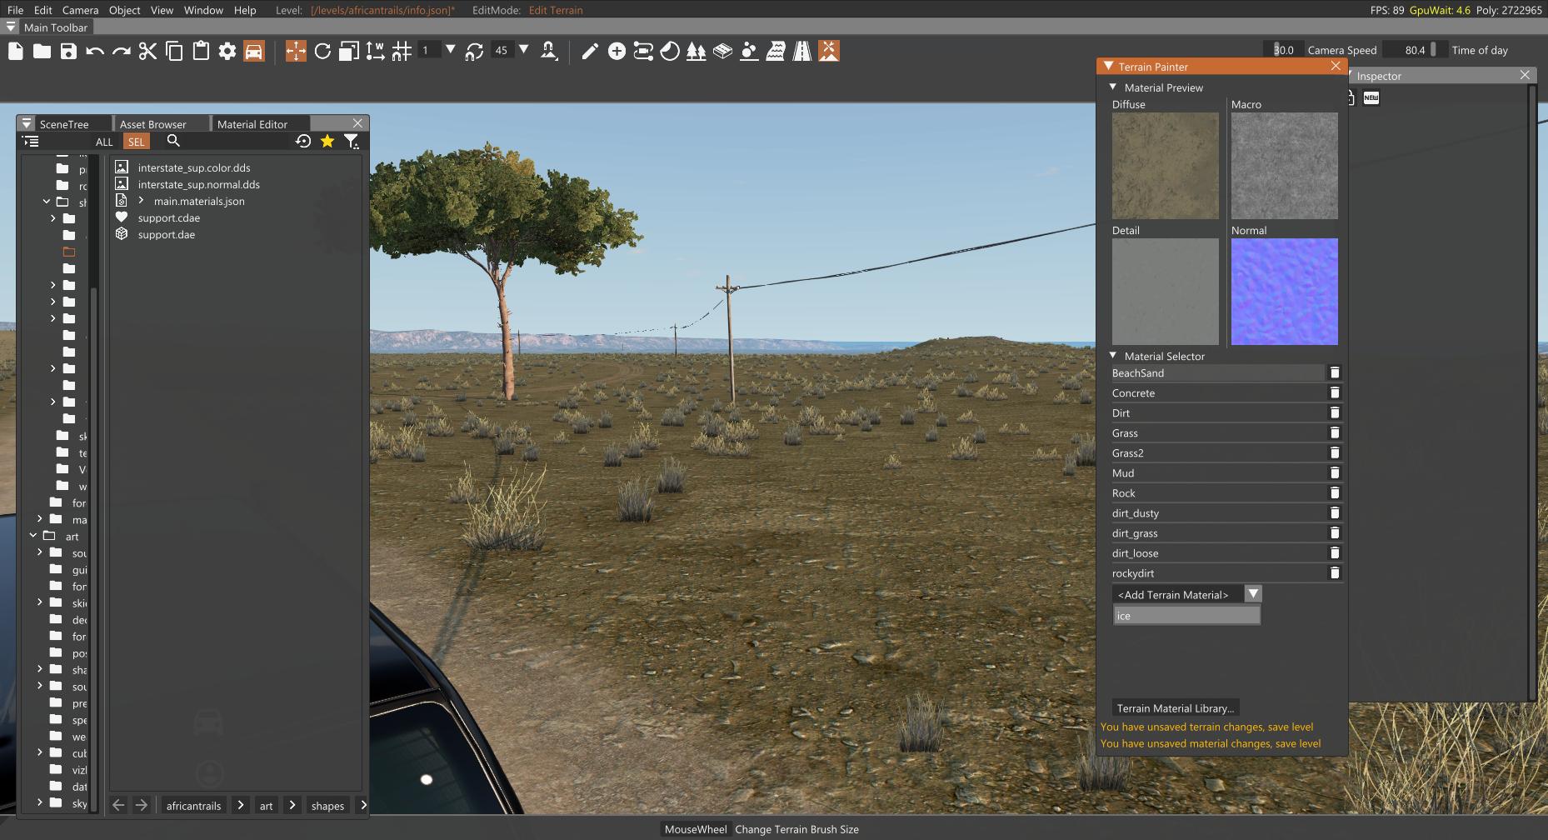Save the level with the floppy icon
Image resolution: width=1548 pixels, height=840 pixels.
click(x=68, y=51)
